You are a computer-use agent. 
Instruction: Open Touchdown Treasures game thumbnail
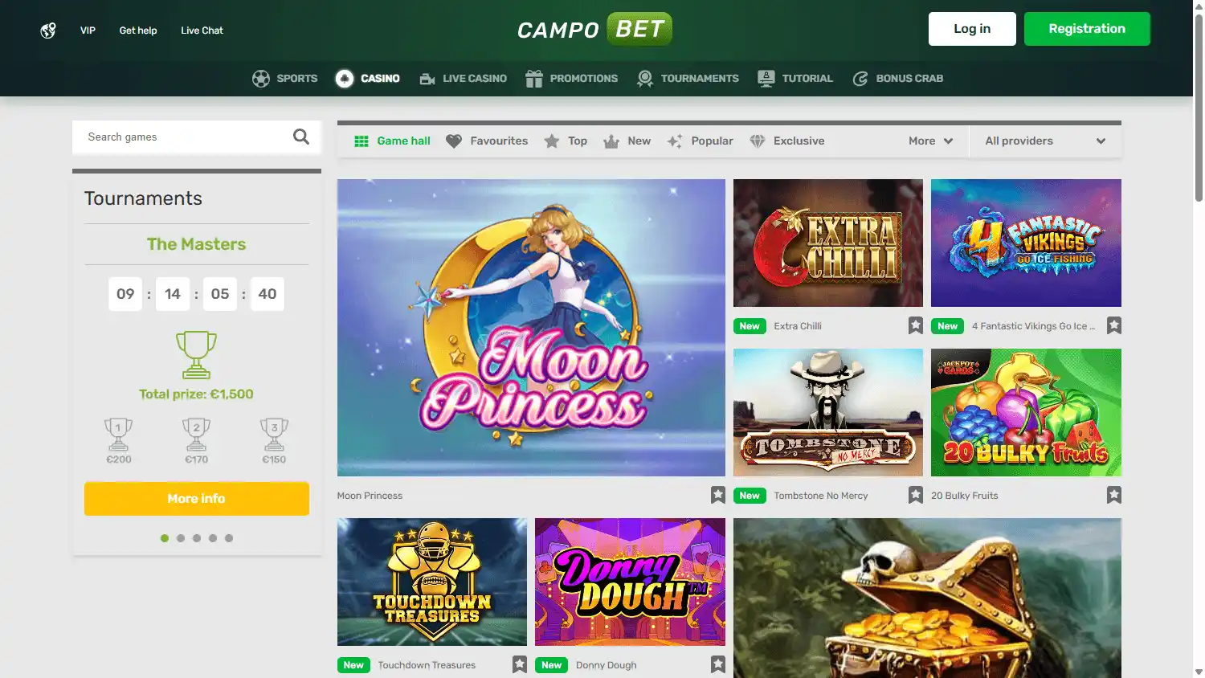coord(432,582)
